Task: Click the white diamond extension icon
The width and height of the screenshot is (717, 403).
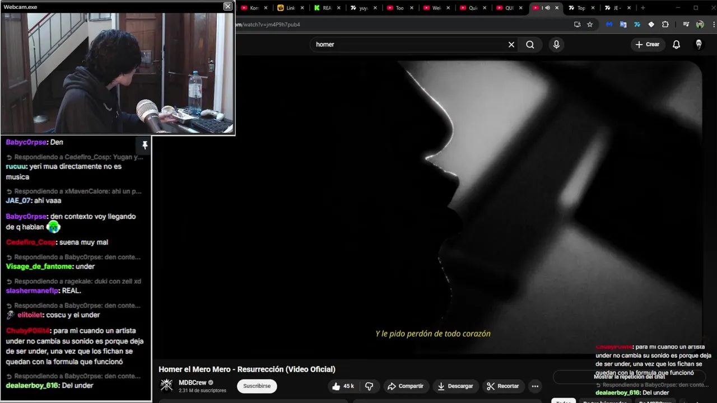Action: [x=651, y=25]
